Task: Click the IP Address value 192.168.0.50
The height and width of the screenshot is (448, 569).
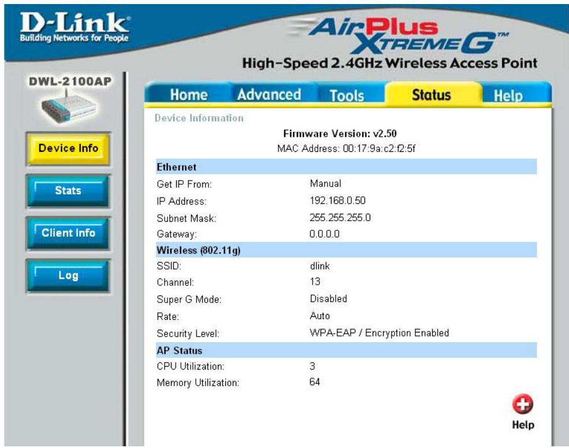Action: [337, 200]
